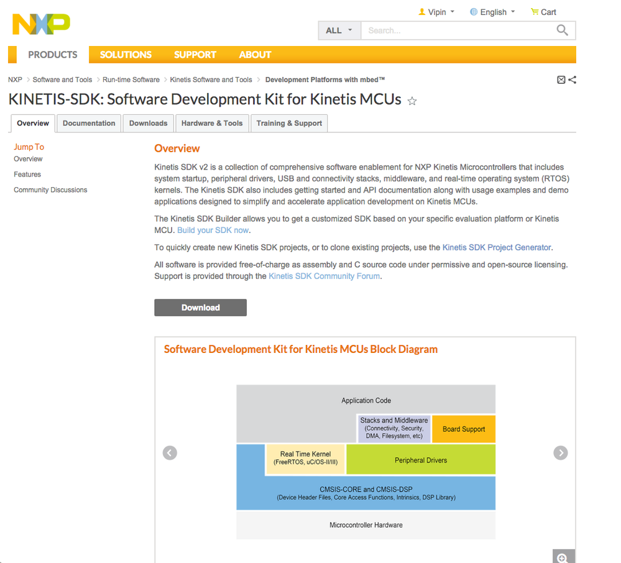Zoom the block diagram image
Viewport: 621px width, 563px height.
563,556
